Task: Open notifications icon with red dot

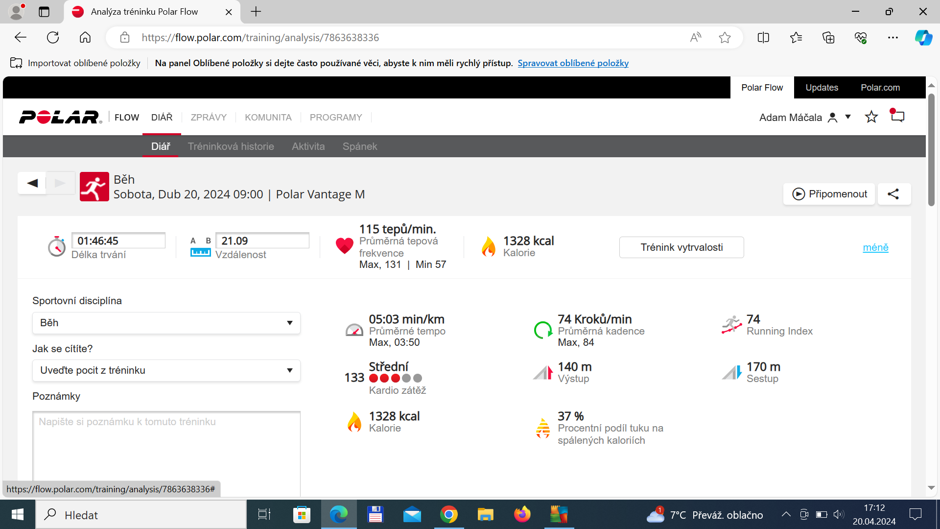Action: [x=897, y=116]
